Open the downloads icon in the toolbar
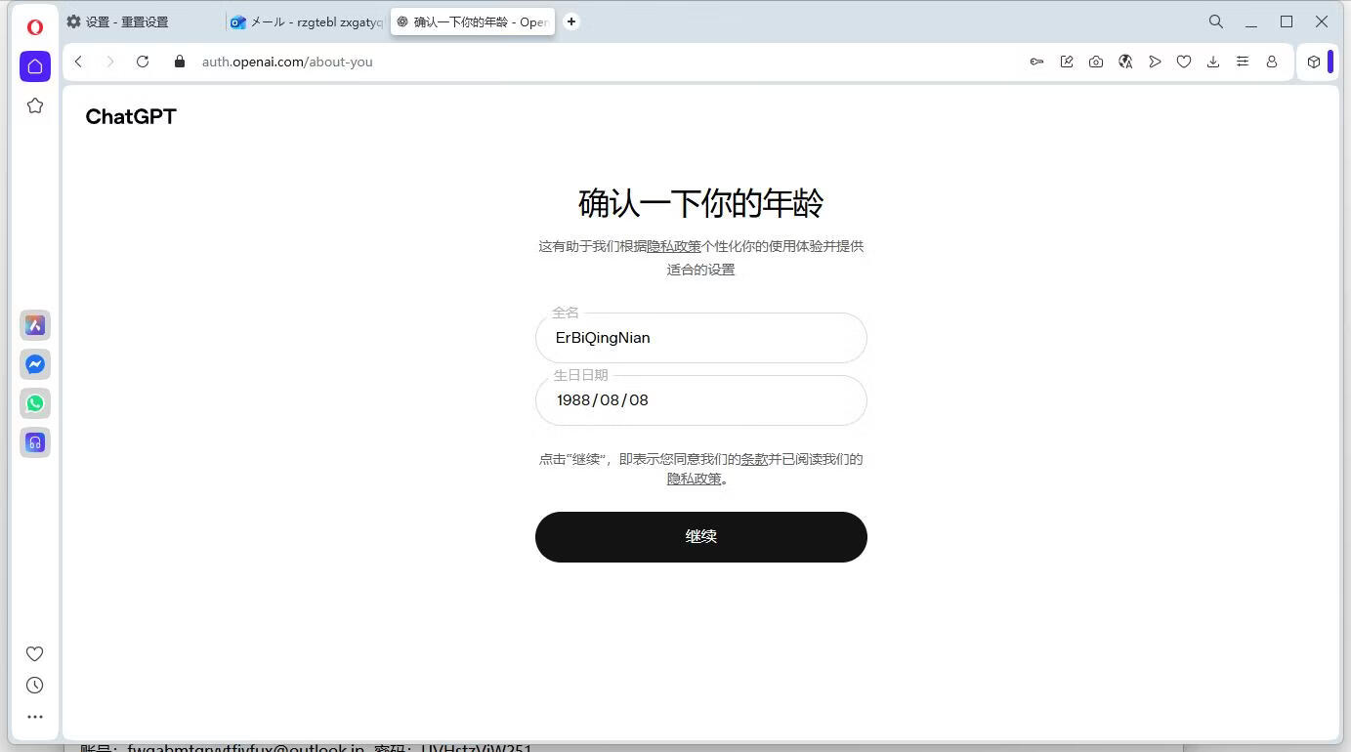Screen dimensions: 1351x752 [x=1213, y=62]
